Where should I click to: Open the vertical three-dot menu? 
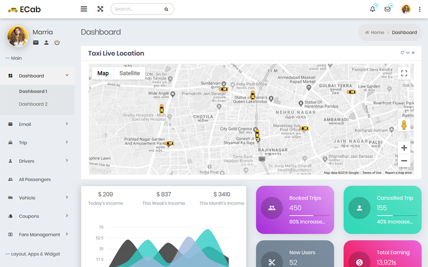[x=419, y=9]
